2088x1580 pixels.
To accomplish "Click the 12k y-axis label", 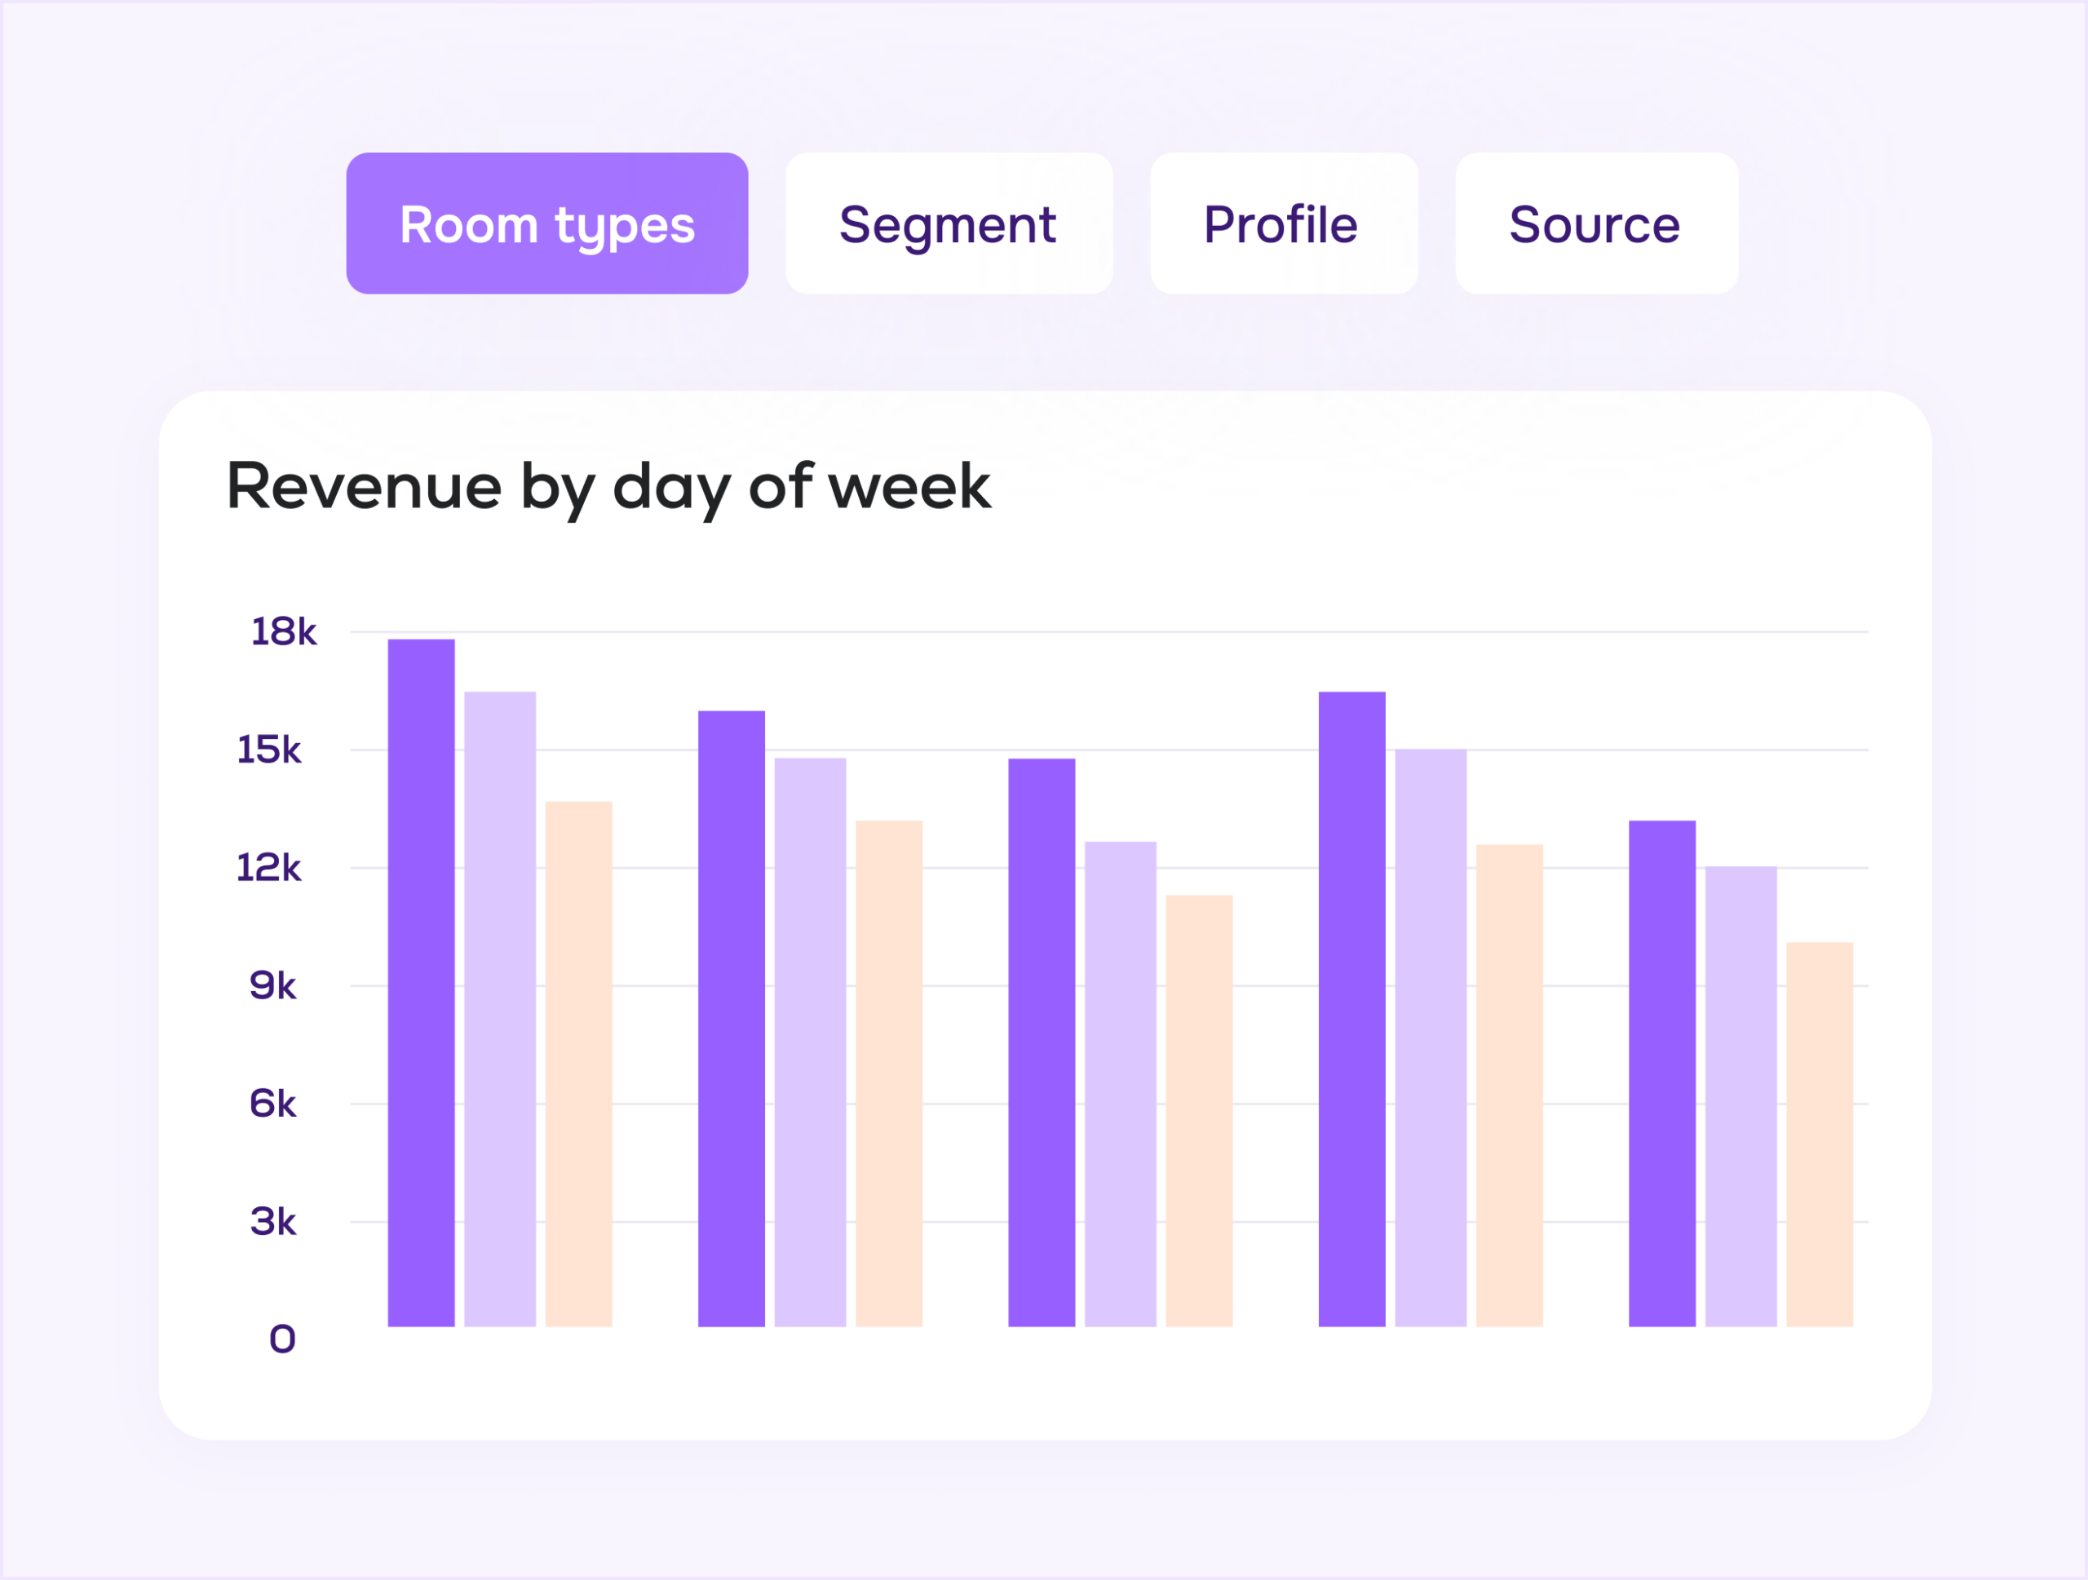I will click(269, 867).
